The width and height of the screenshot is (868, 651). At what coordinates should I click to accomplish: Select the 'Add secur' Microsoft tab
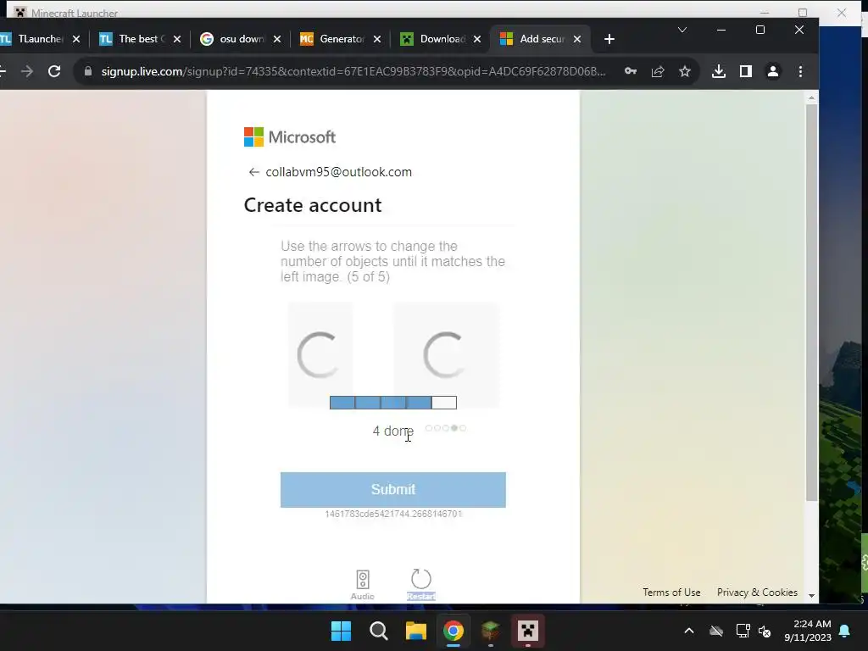(x=540, y=39)
